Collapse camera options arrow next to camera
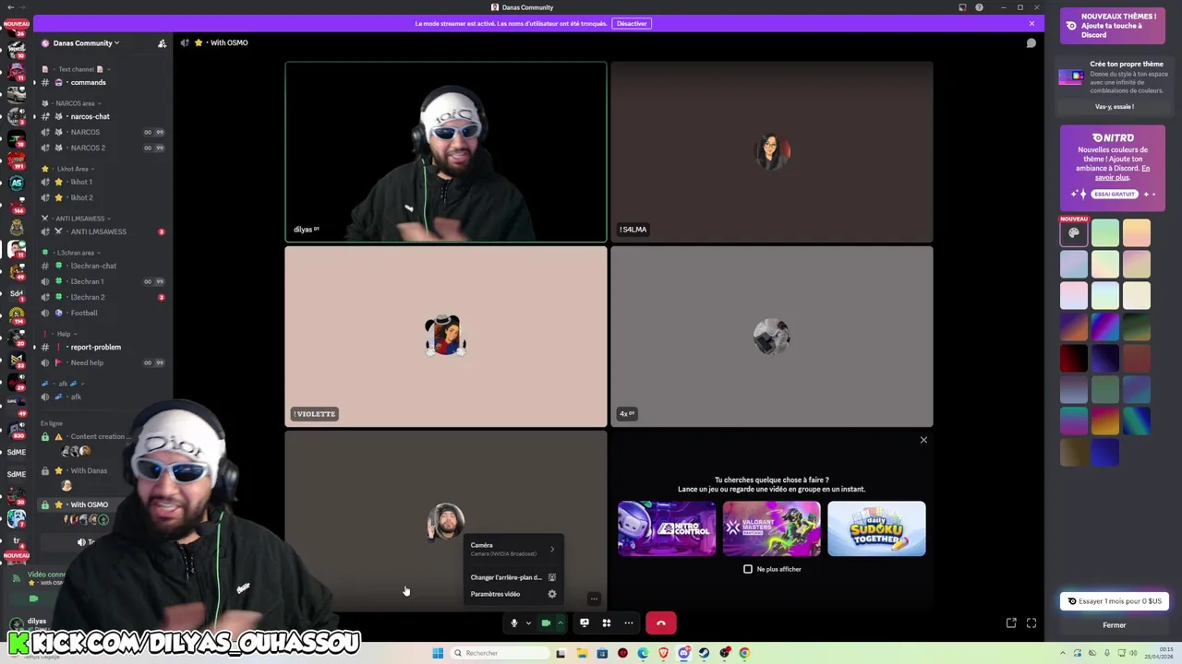Viewport: 1182px width, 664px height. pyautogui.click(x=560, y=623)
